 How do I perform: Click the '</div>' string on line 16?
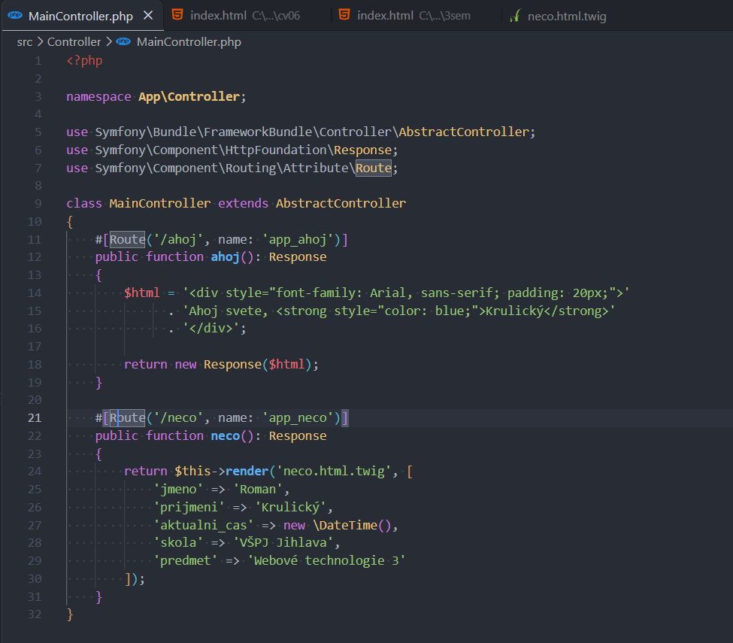tap(211, 329)
